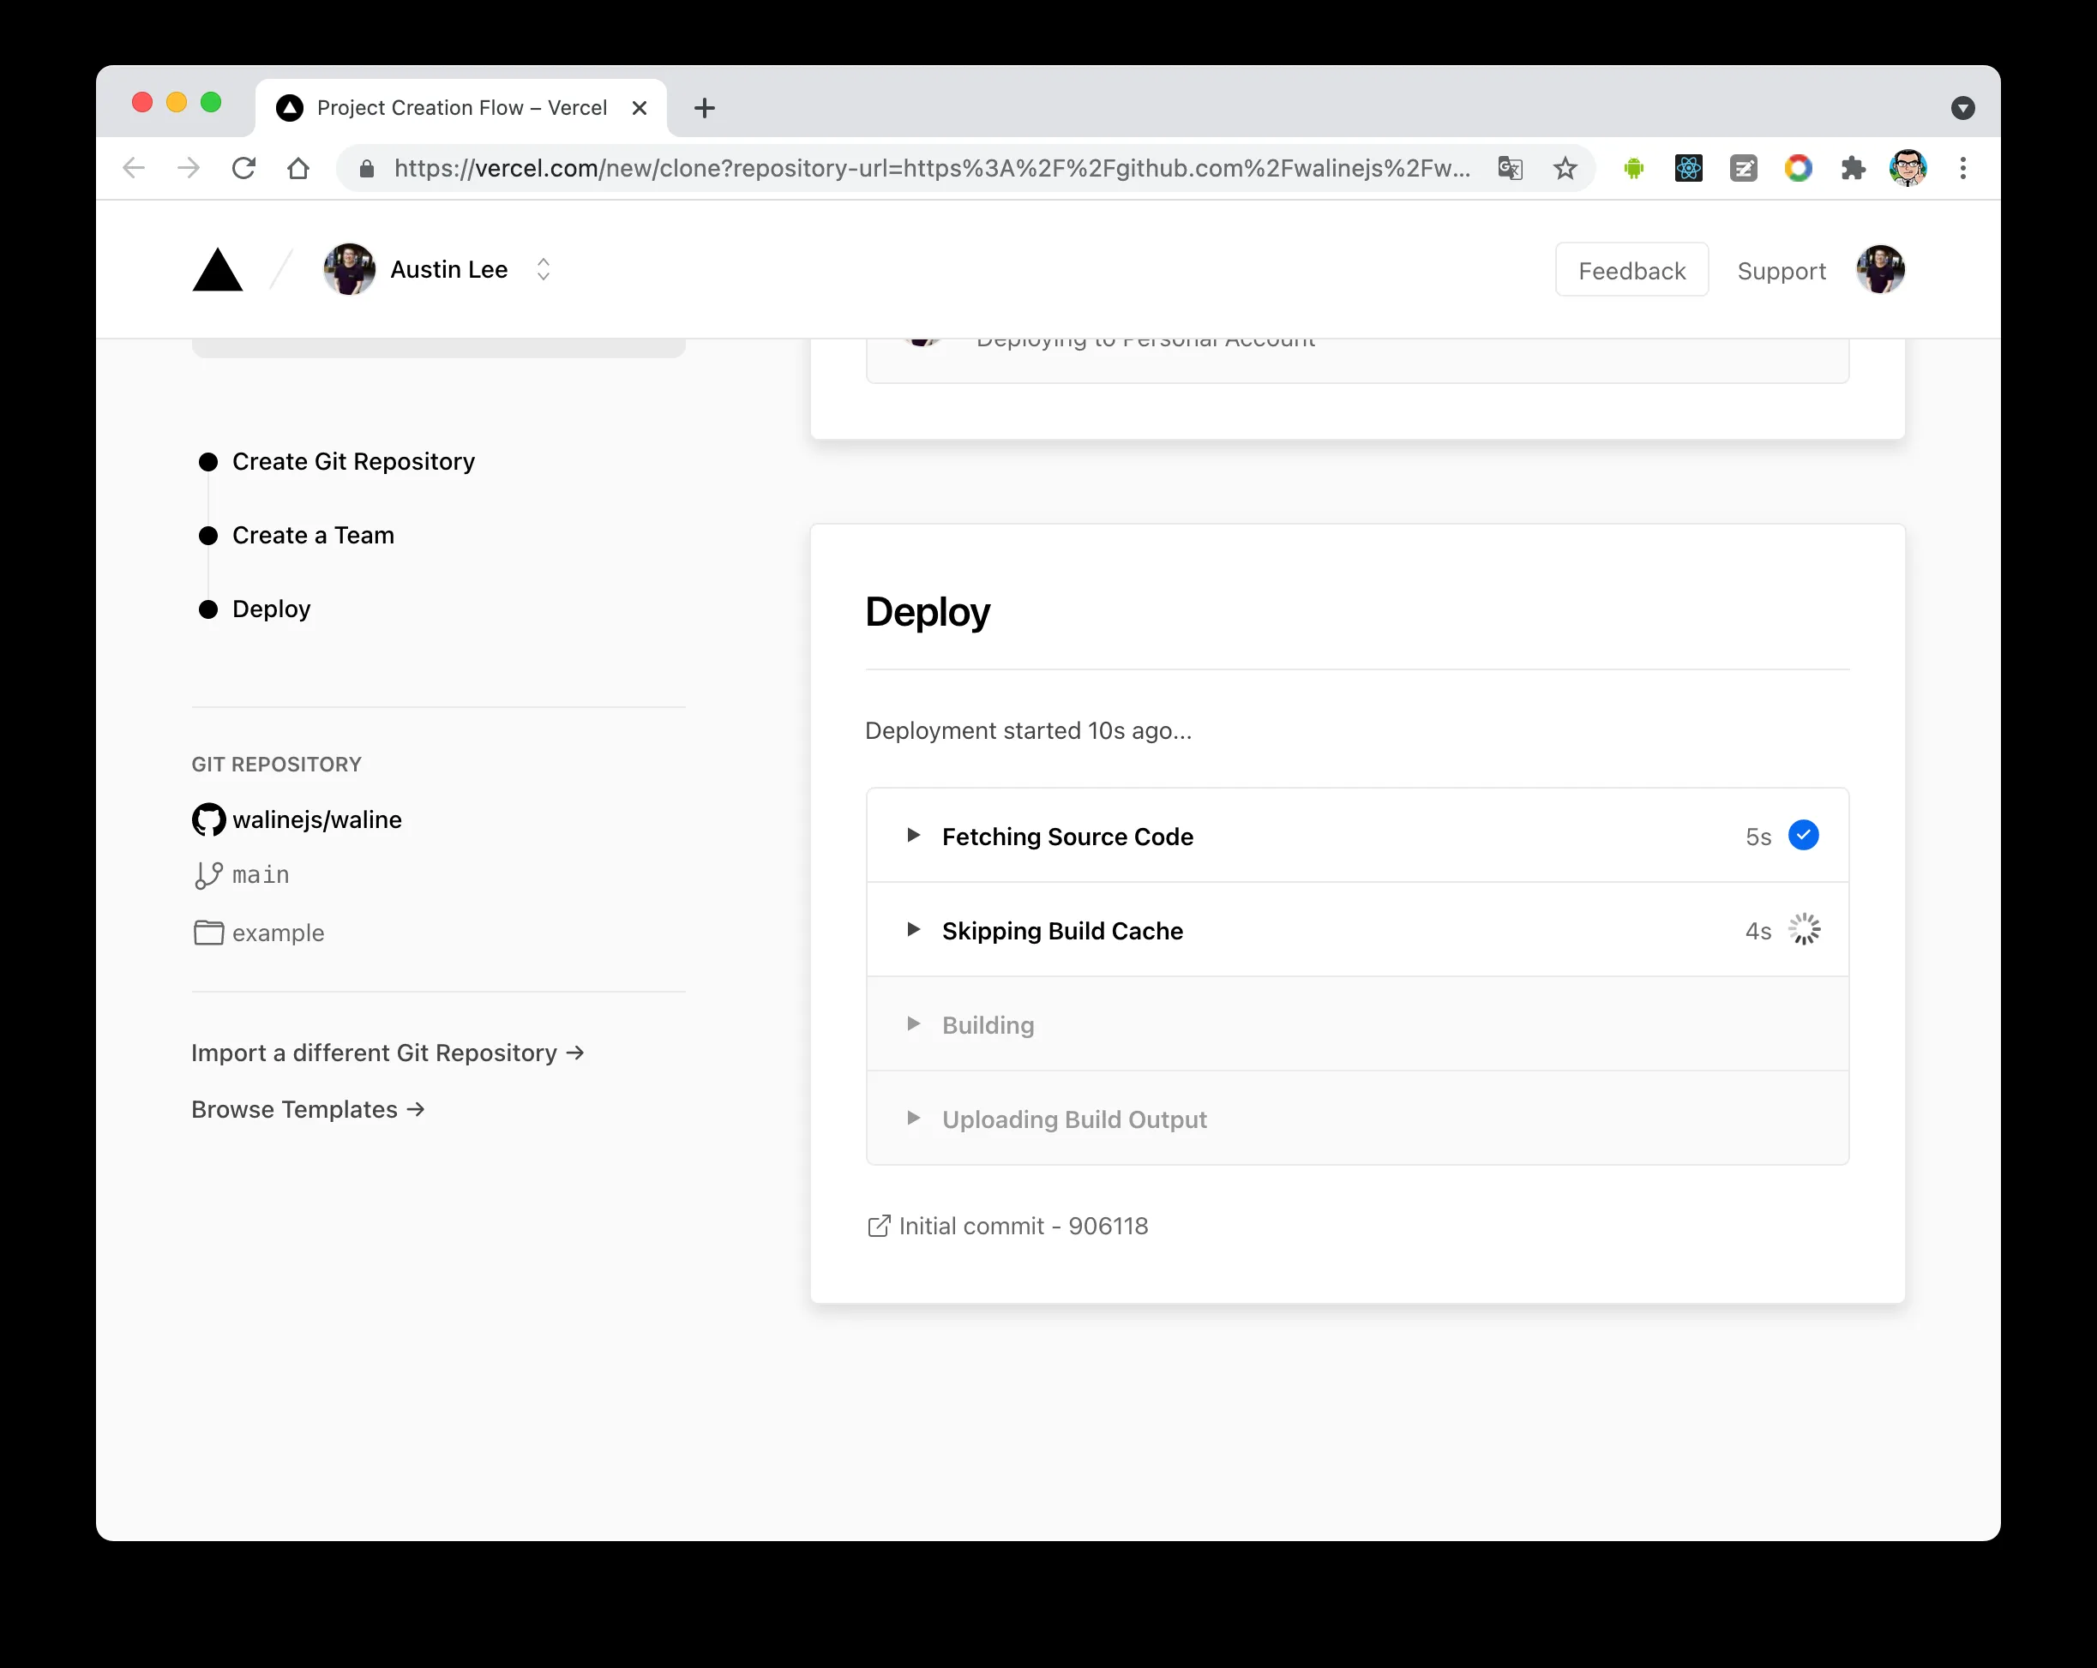Click the Android robot extension icon

[x=1634, y=168]
